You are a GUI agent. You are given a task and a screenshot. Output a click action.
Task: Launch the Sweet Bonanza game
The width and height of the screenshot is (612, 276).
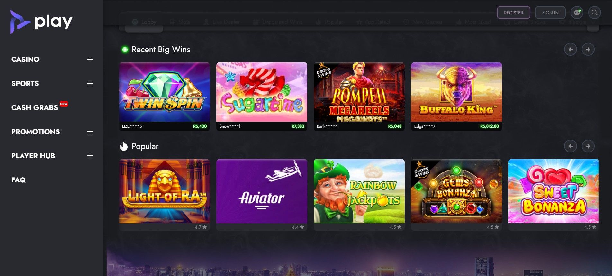[x=554, y=191]
